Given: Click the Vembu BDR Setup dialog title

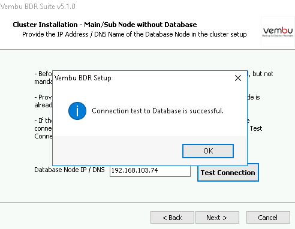Looking at the screenshot, I should [83, 78].
